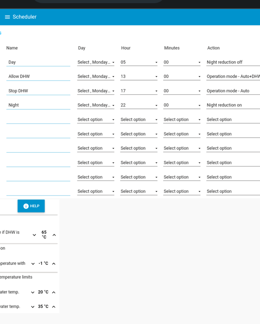This screenshot has height=324, width=260.
Task: Click the 'Action' column header
Action: pyautogui.click(x=213, y=48)
